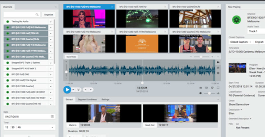
Task: Click the Organize button
Action: pos(49,15)
